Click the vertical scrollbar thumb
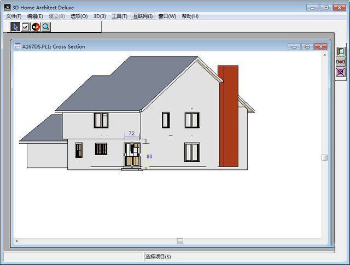 pos(324,158)
